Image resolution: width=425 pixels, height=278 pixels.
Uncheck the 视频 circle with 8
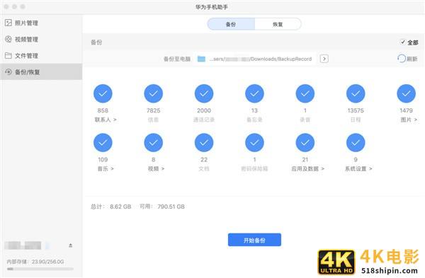coord(154,143)
